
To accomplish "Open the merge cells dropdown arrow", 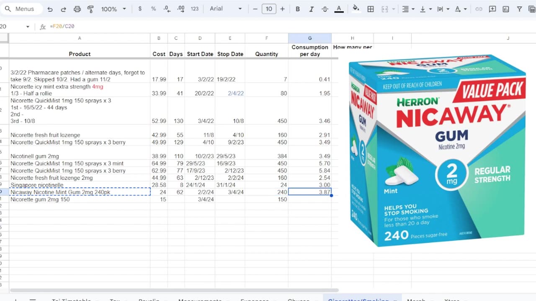I will pos(393,9).
